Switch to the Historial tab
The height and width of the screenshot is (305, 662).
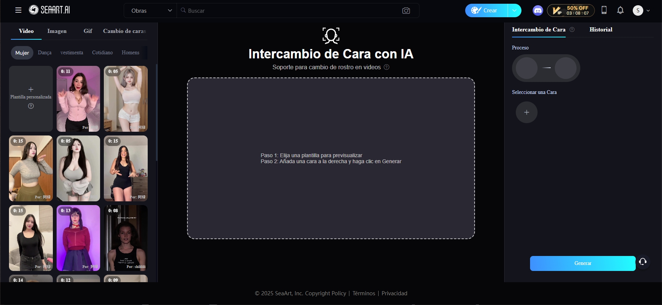tap(601, 30)
